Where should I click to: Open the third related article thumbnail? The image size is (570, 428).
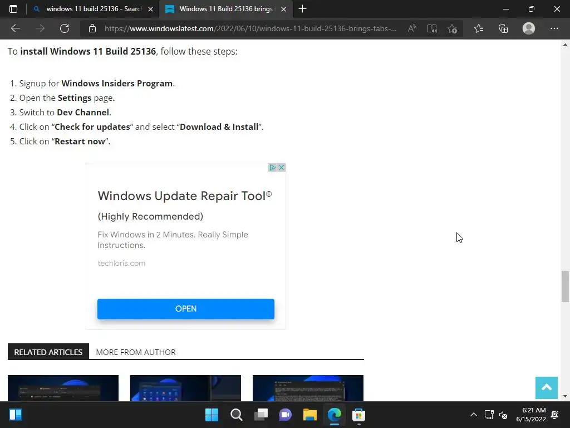coord(308,388)
